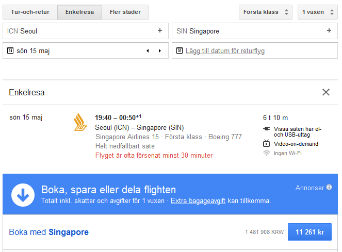Click the blue download arrow circle icon
This screenshot has width=342, height=252.
tap(23, 194)
